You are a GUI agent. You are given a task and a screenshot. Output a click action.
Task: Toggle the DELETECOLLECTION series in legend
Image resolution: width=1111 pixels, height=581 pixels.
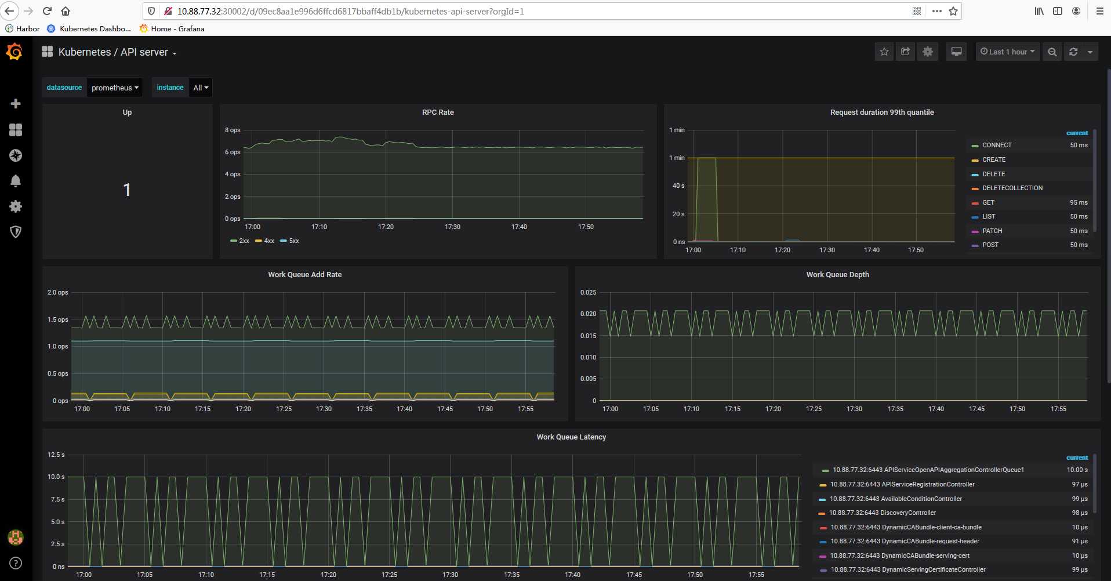pos(1012,188)
